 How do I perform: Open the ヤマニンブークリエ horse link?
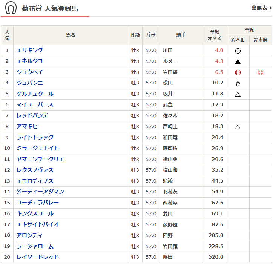coord(40,159)
